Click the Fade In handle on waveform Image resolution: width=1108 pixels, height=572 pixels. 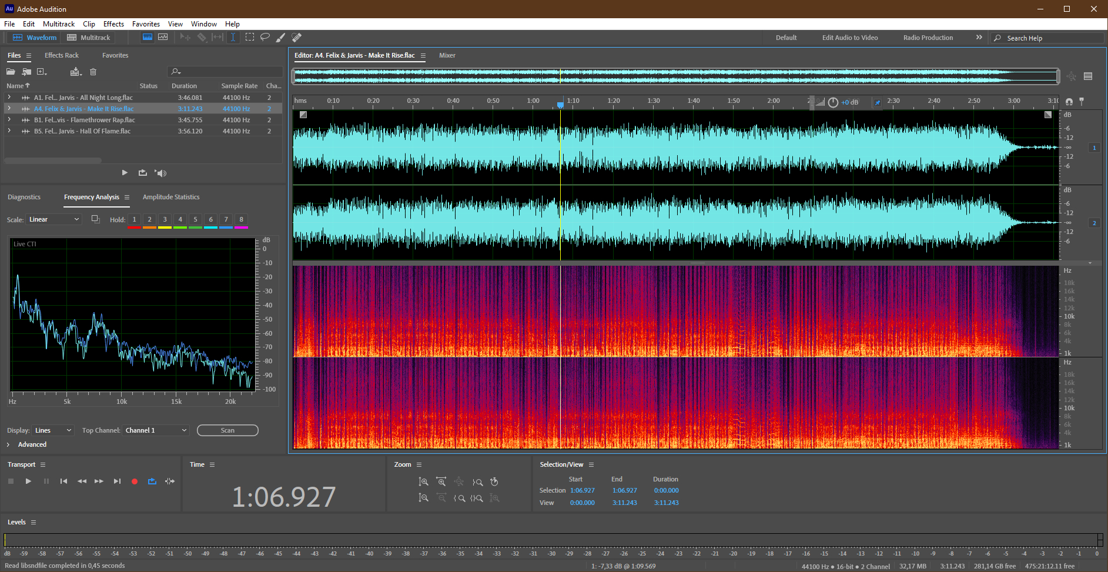[303, 115]
